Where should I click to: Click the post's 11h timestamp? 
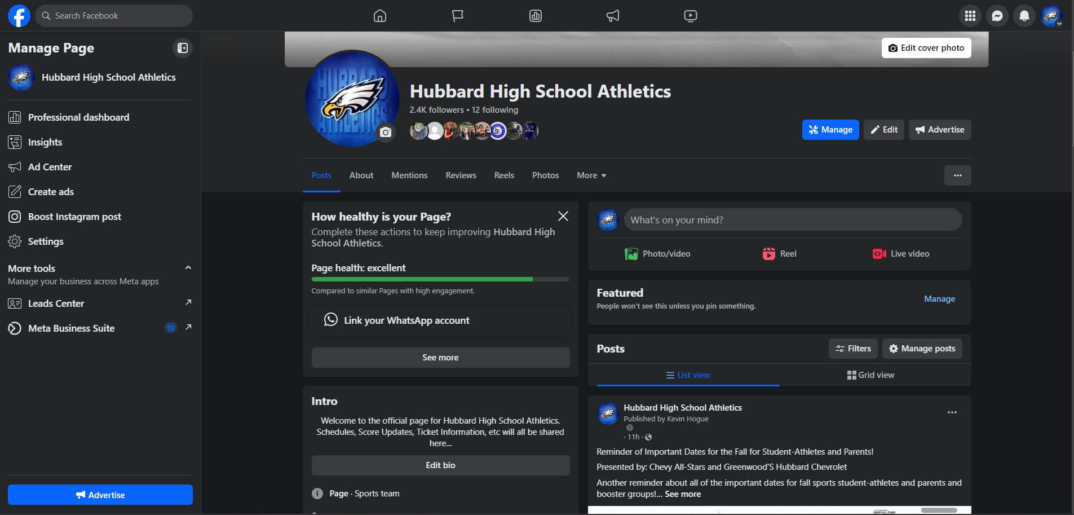point(634,437)
